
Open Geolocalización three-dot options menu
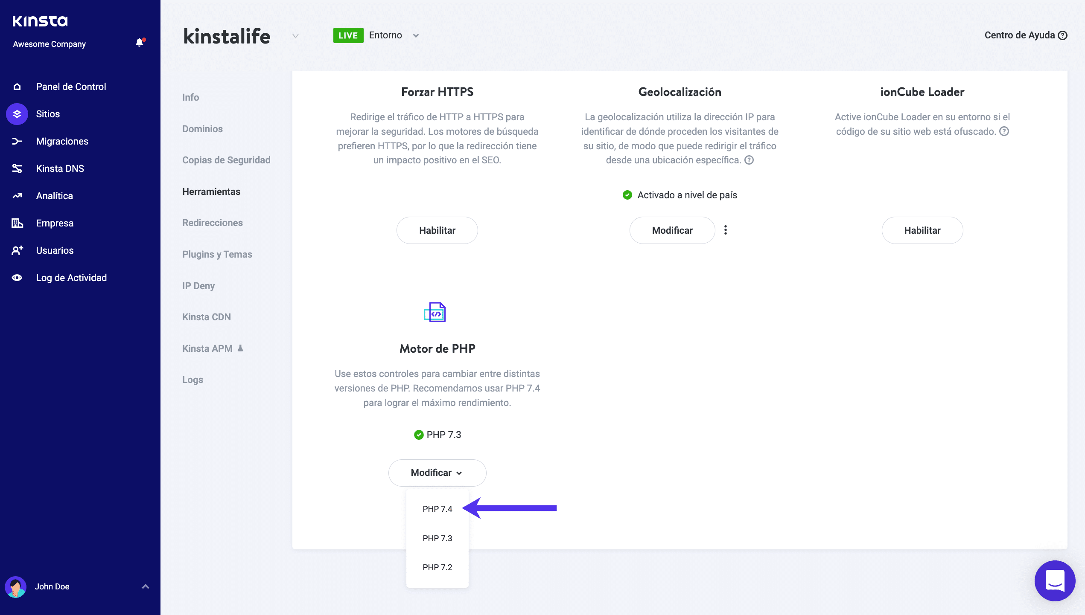[x=726, y=230]
